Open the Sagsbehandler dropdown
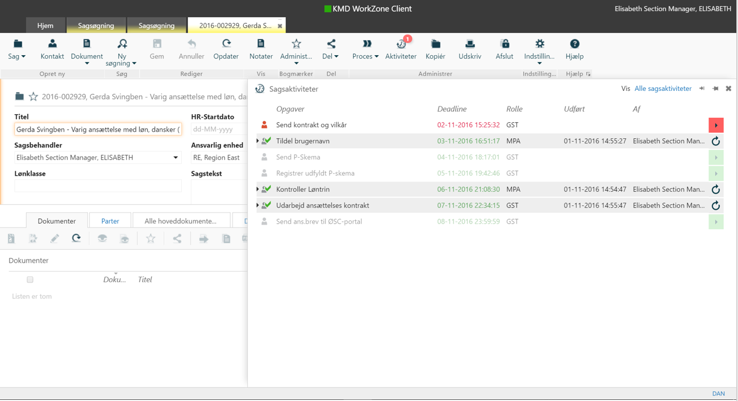 175,158
